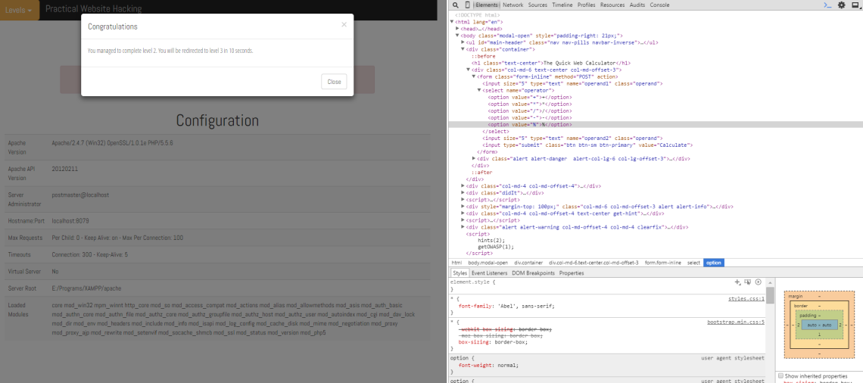This screenshot has height=383, width=863.
Task: Select the highlighted option value="%" line
Action: point(656,124)
